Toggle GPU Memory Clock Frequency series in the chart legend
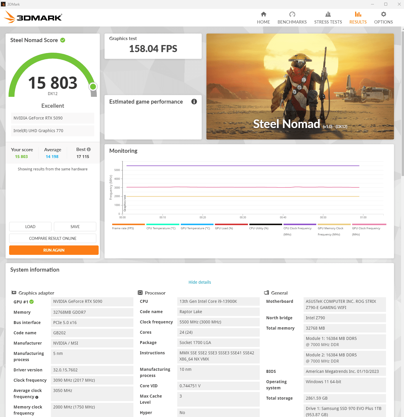The height and width of the screenshot is (417, 404). pyautogui.click(x=334, y=230)
